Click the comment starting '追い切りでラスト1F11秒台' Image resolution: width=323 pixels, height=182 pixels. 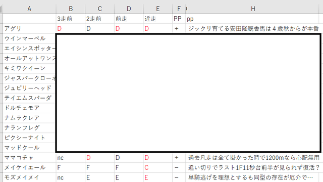tap(253, 167)
